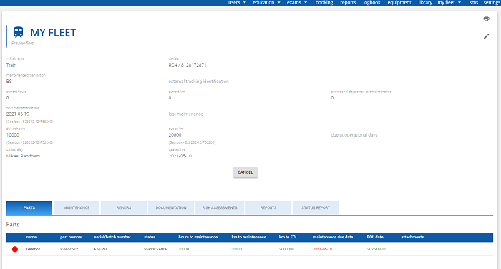
Task: Open the users menu
Action: pos(234,3)
